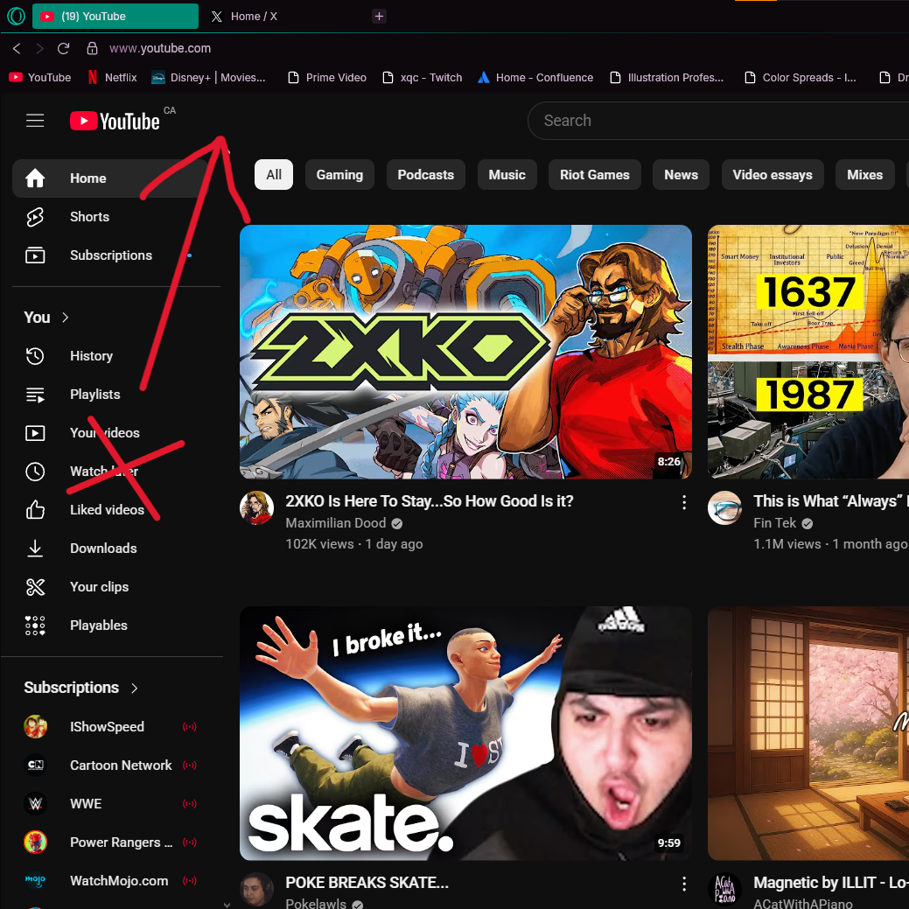Open the IShowSpeed subscription channel

pyautogui.click(x=107, y=727)
